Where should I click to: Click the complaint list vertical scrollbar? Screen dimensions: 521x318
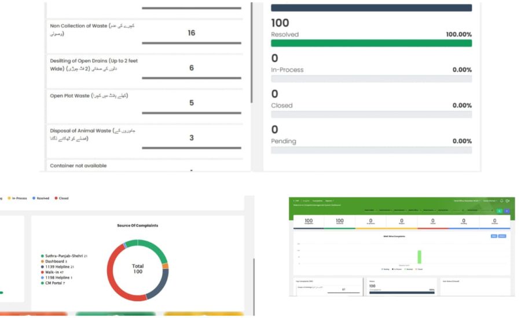tap(252, 52)
